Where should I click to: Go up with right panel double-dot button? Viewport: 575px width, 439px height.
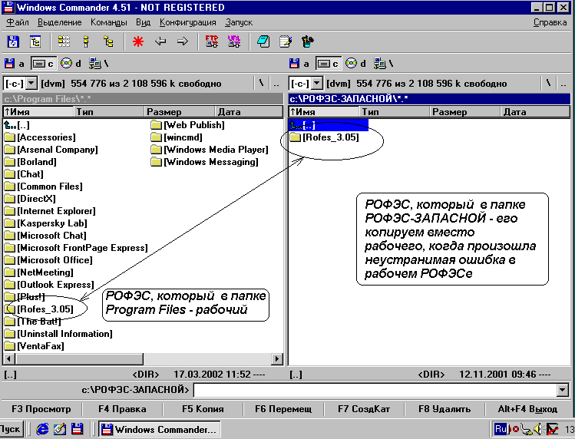tap(563, 83)
